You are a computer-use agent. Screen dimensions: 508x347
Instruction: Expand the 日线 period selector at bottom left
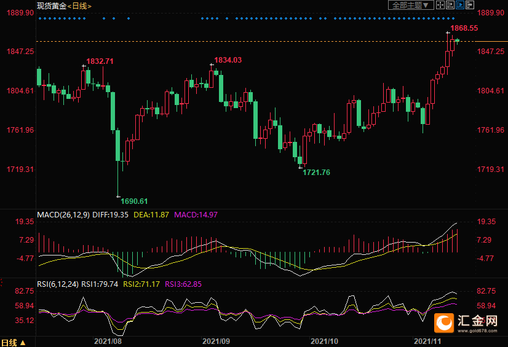point(13,342)
